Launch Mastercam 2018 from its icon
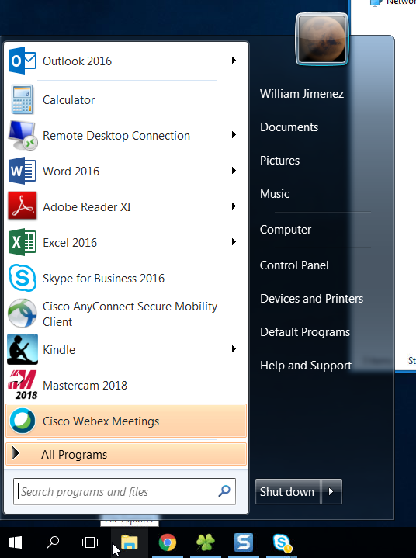The height and width of the screenshot is (558, 416). [x=23, y=385]
